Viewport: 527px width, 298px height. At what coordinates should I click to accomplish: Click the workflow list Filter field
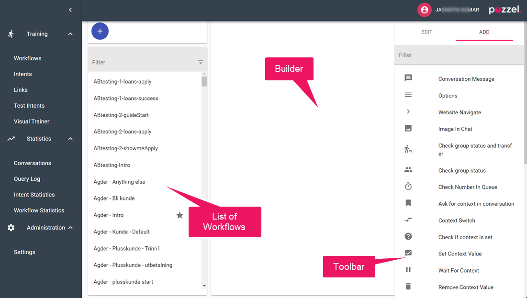pos(144,62)
